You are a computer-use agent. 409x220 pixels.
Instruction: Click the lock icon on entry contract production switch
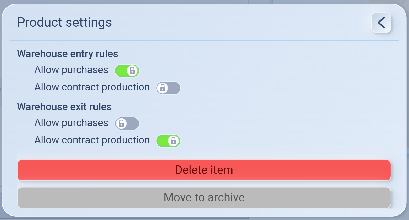[x=163, y=88]
